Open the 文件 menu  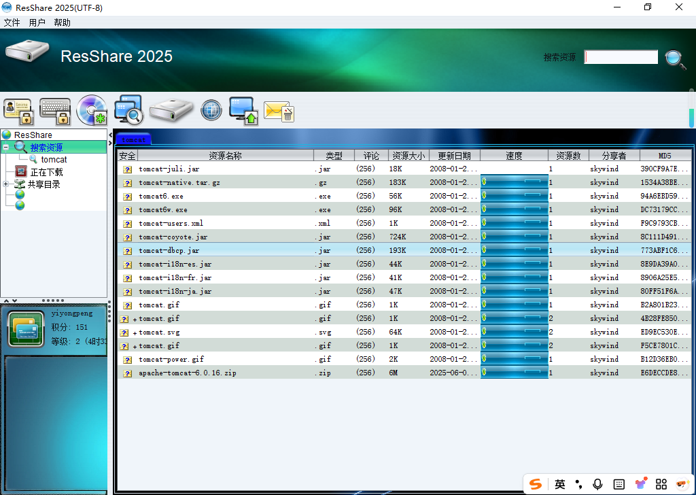(12, 22)
